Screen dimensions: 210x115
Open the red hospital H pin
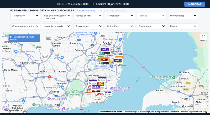(x=50, y=77)
